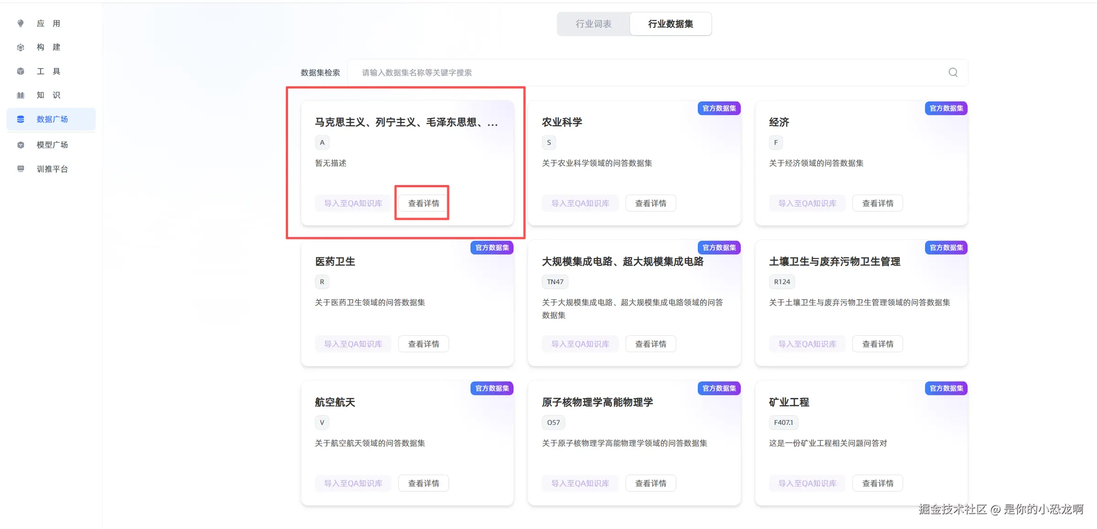
Task: Click the lightbulb icon beside 应用
Action: [x=21, y=23]
